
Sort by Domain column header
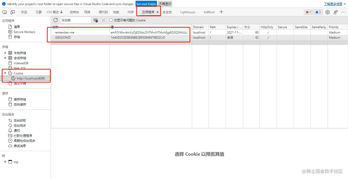[x=200, y=27]
